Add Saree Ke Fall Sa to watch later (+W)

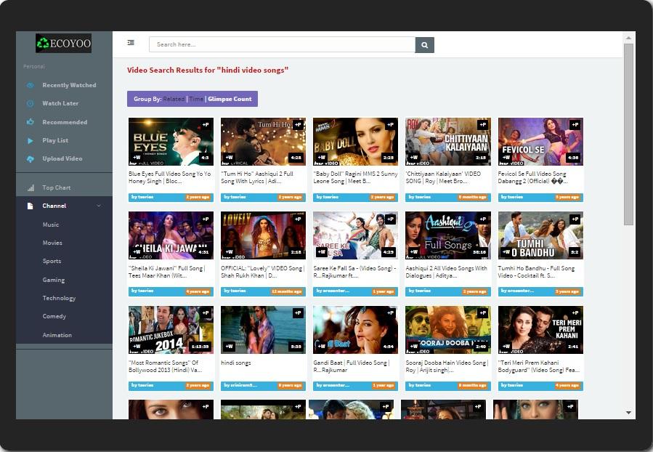tap(322, 251)
